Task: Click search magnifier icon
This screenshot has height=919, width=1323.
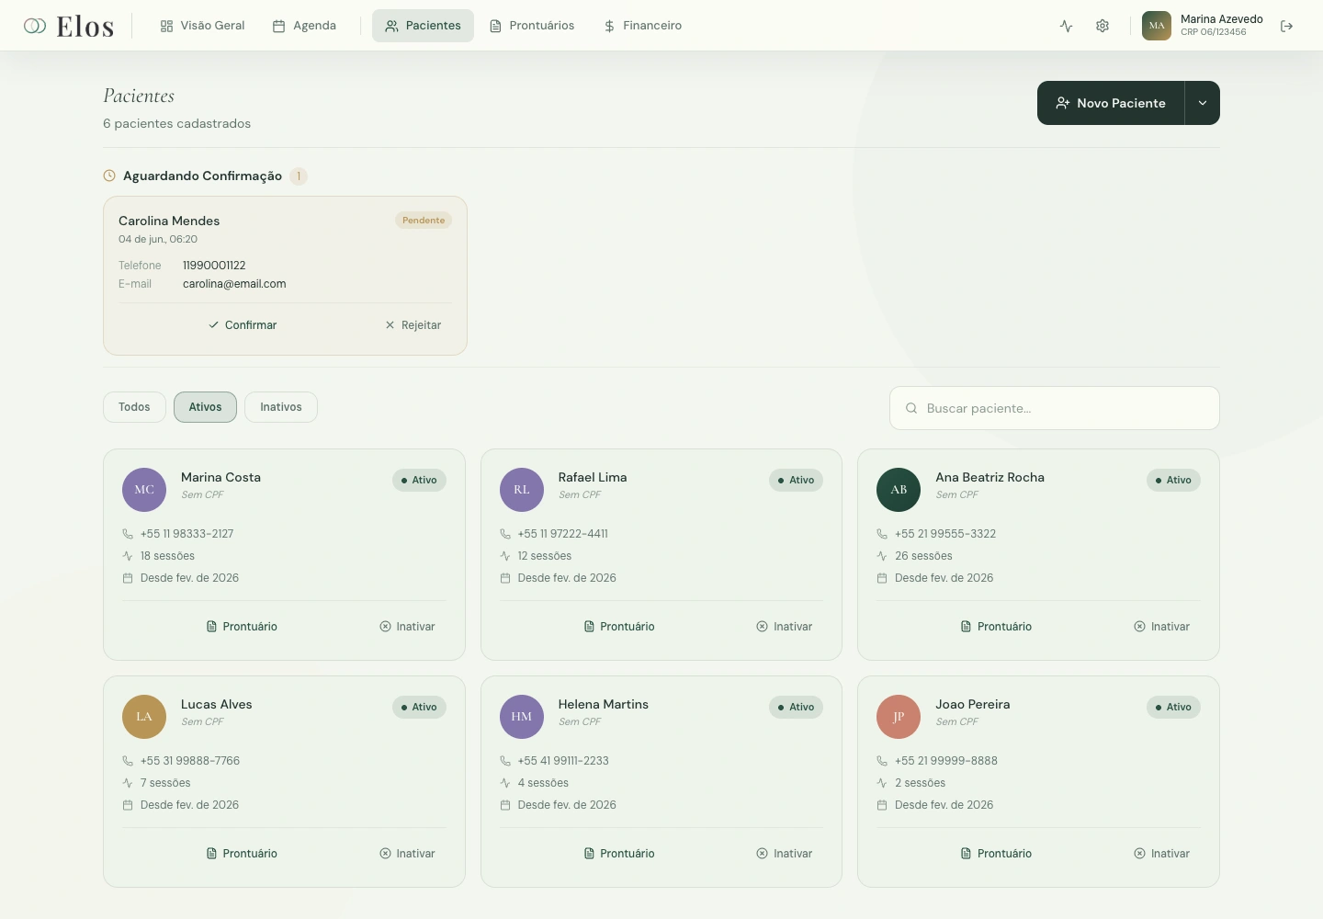Action: tap(911, 408)
